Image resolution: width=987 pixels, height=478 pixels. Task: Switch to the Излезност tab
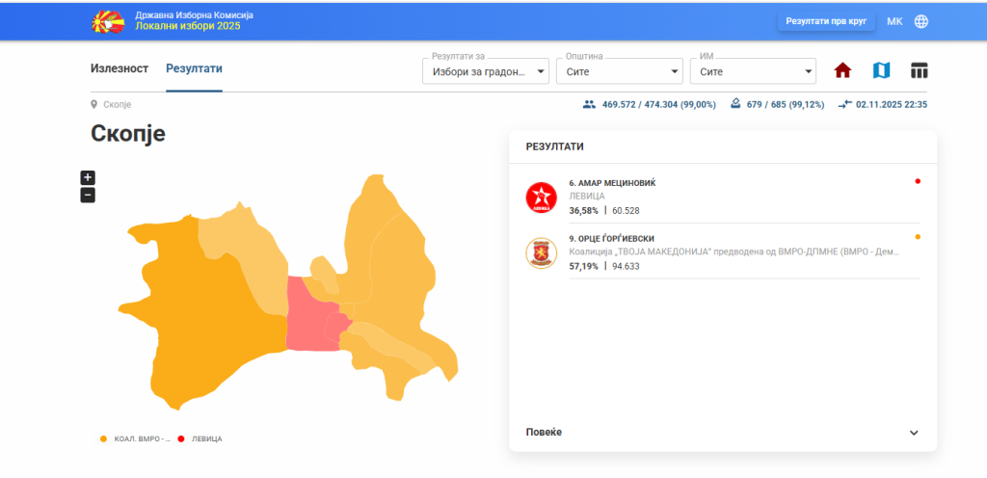(x=120, y=68)
